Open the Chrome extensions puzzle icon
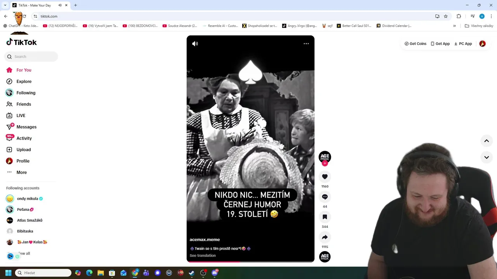Viewport: 497px width, 279px height. pyautogui.click(x=459, y=16)
